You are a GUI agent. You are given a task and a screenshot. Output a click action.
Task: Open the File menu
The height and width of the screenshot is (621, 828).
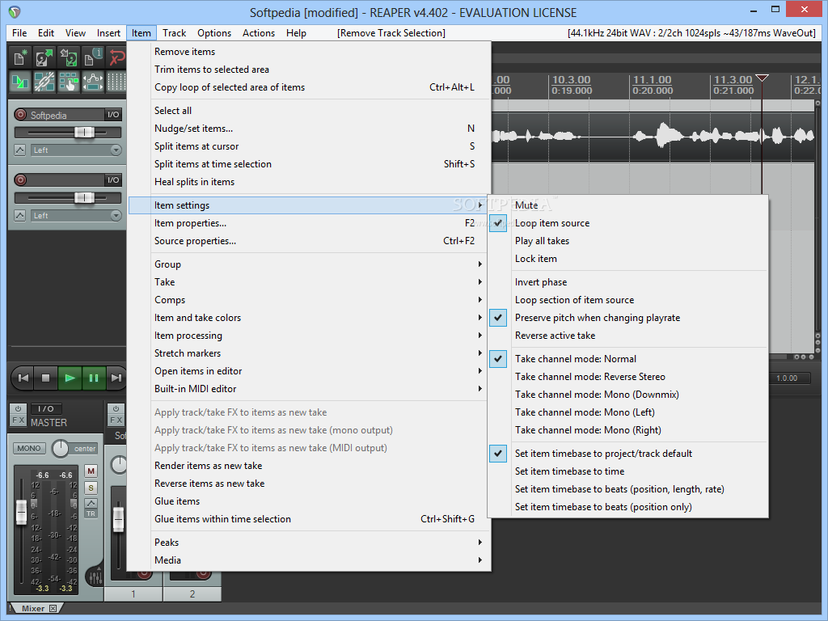tap(19, 32)
